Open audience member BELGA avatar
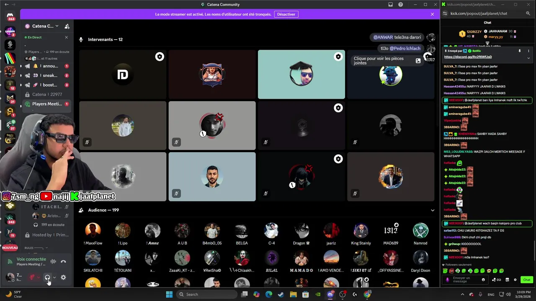The width and height of the screenshot is (536, 301). tap(242, 231)
